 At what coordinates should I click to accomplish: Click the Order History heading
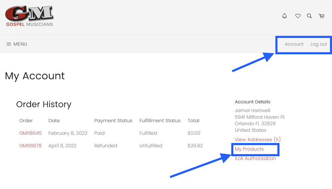click(x=44, y=104)
